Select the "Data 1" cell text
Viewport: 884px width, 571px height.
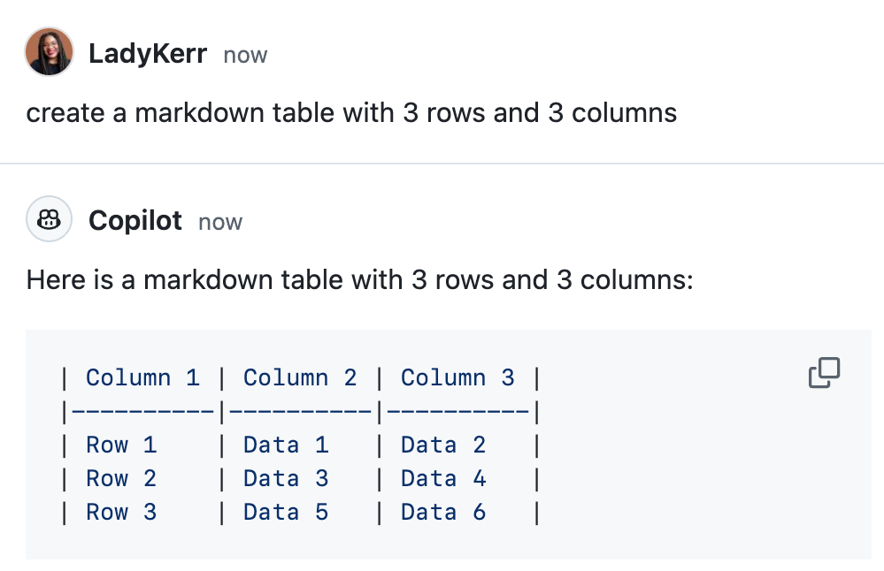coord(286,445)
